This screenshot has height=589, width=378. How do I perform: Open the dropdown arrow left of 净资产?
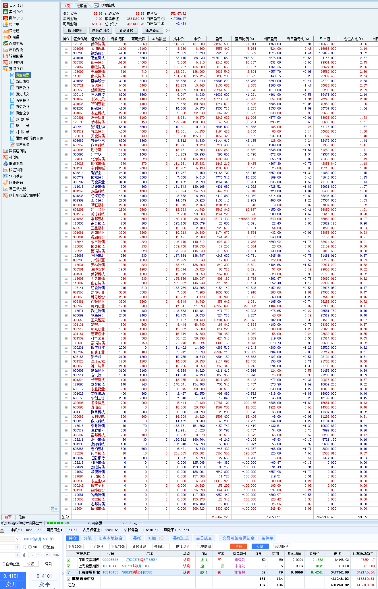tap(2, 530)
